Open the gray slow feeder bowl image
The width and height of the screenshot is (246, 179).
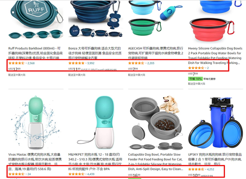click(x=155, y=122)
